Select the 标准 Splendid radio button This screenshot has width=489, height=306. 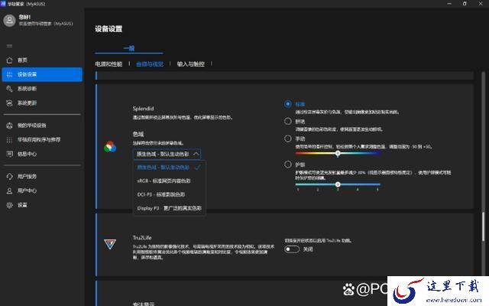[288, 104]
